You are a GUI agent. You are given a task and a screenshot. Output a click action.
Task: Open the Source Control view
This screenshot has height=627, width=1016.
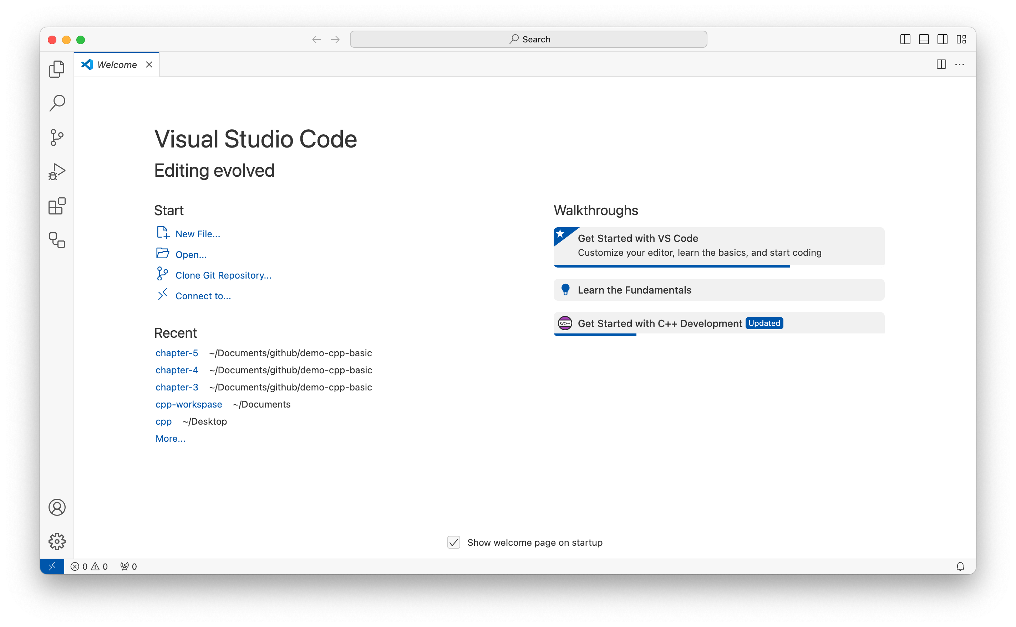(57, 138)
